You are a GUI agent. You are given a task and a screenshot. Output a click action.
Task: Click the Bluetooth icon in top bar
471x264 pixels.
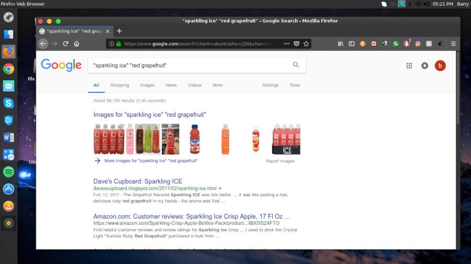(410, 4)
